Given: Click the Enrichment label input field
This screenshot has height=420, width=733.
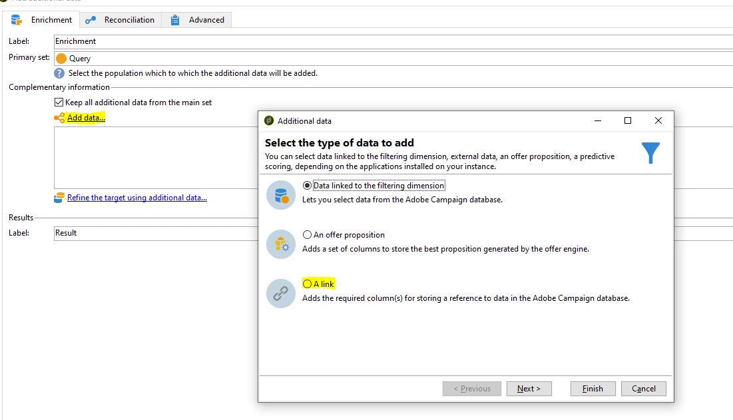Looking at the screenshot, I should pos(393,41).
